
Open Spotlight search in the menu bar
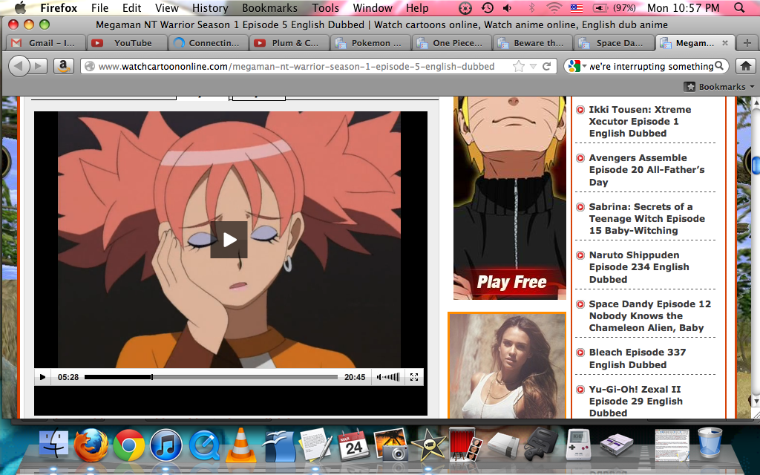pos(739,7)
